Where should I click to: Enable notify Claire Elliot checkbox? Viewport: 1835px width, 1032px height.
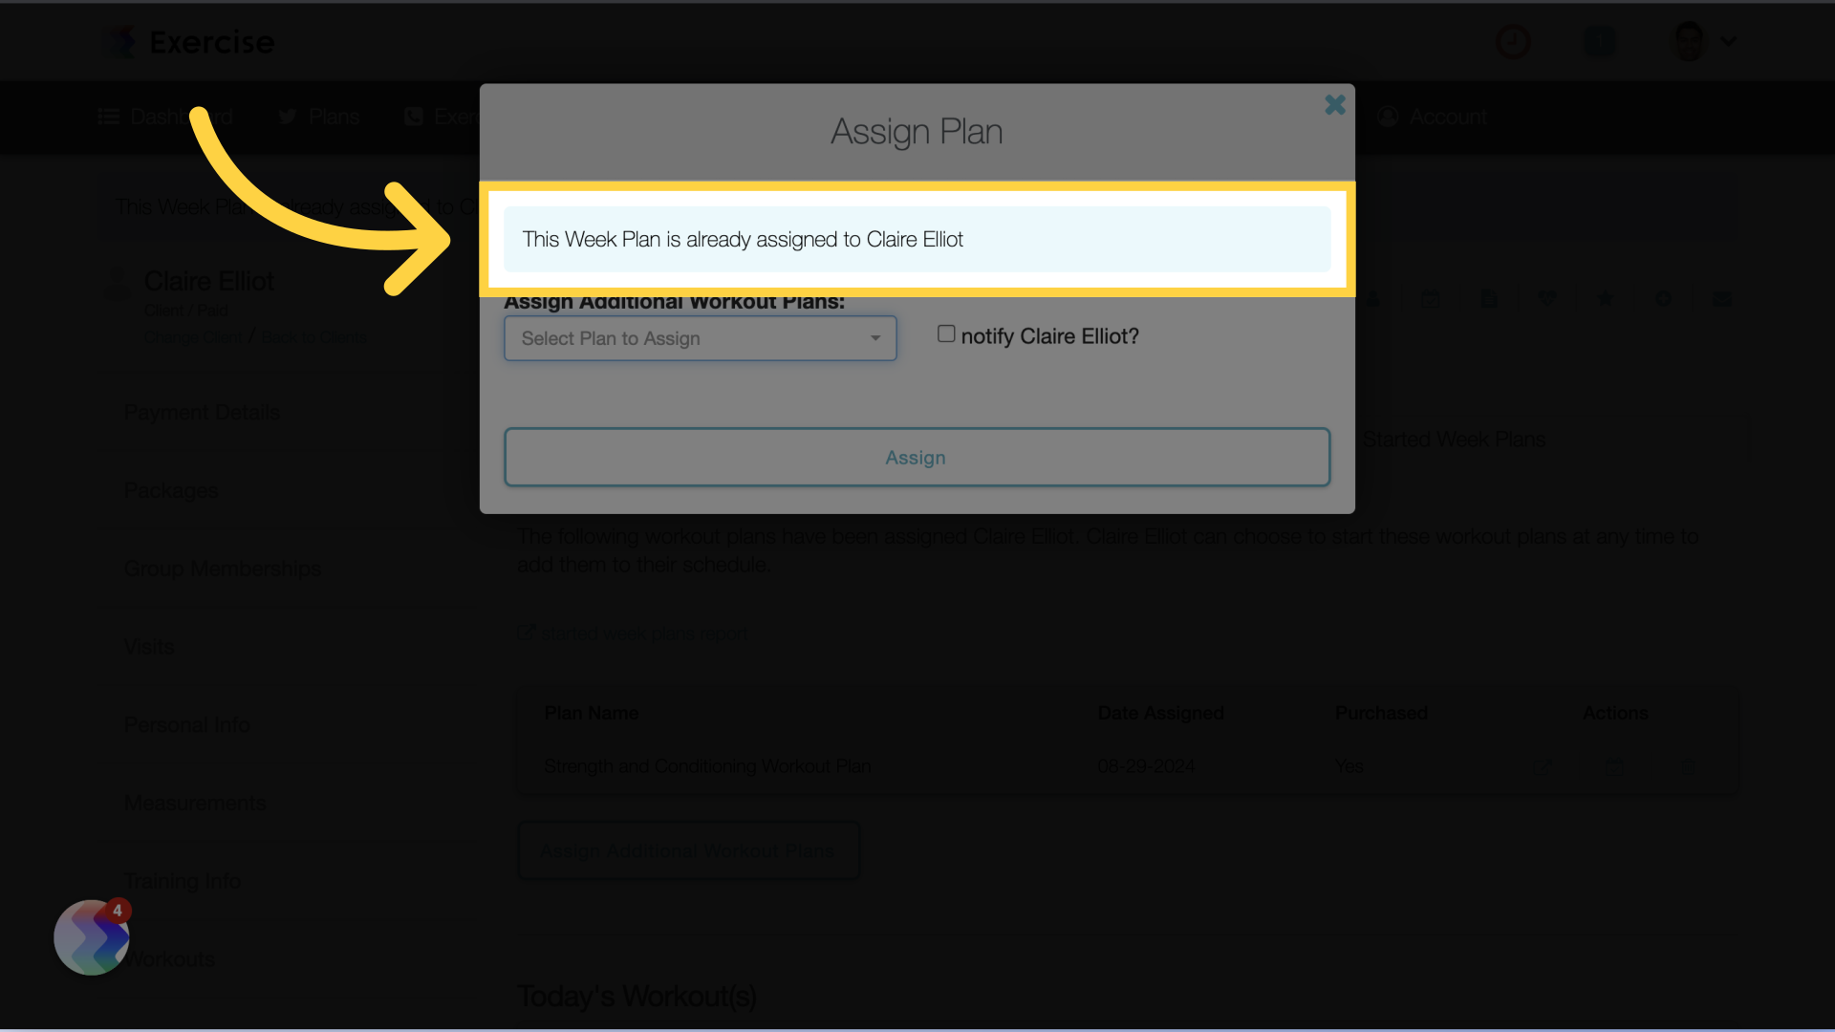click(x=945, y=335)
